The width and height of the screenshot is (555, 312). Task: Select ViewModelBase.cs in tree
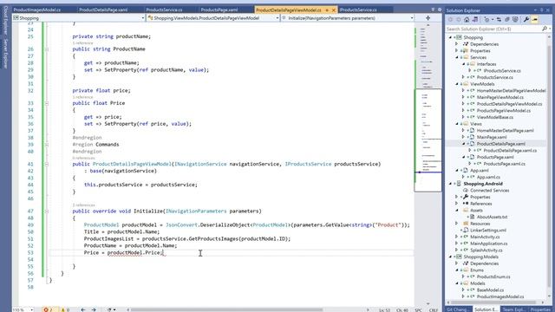(495, 117)
